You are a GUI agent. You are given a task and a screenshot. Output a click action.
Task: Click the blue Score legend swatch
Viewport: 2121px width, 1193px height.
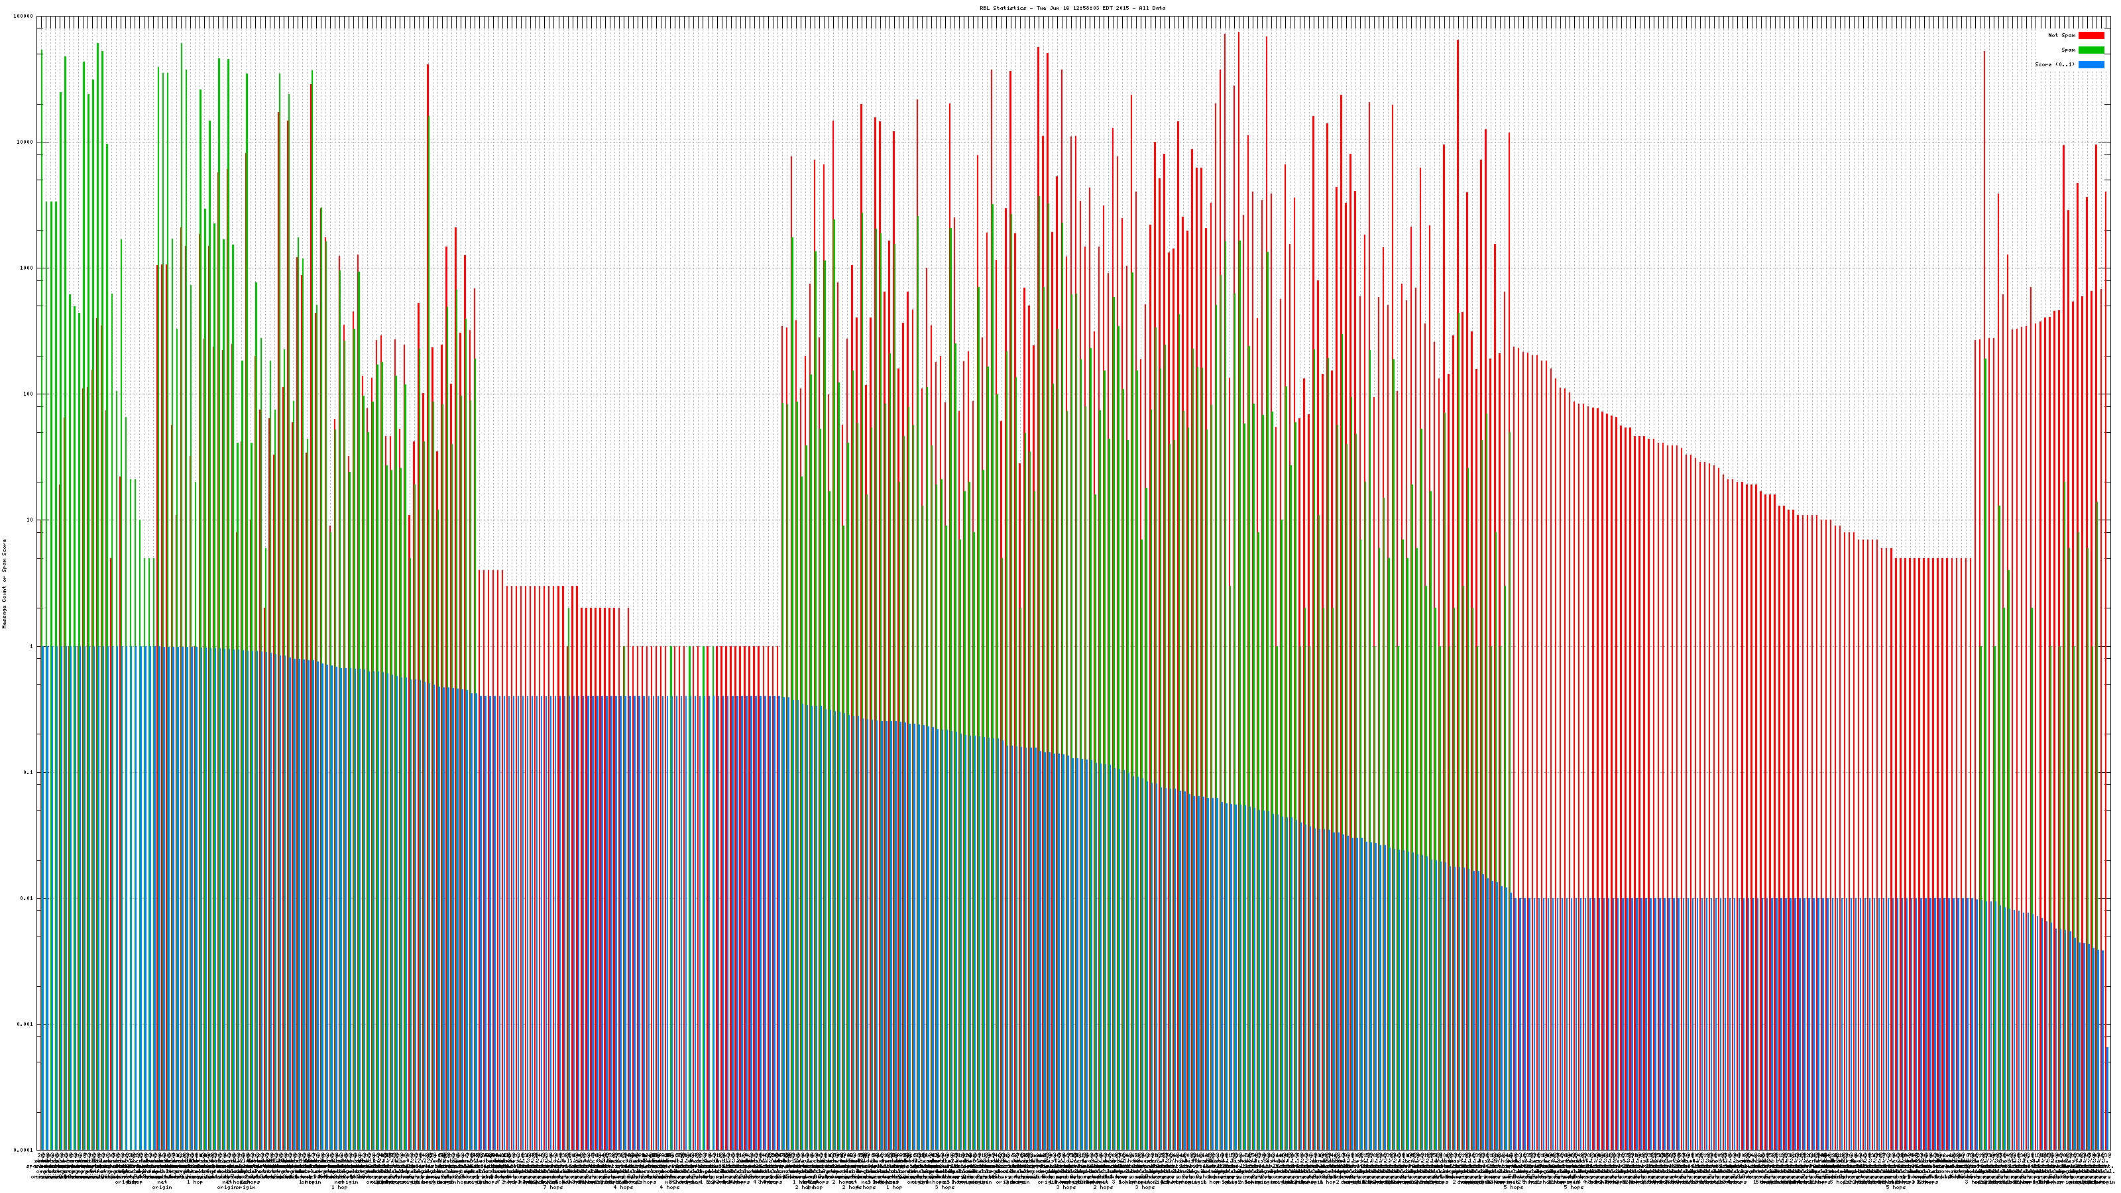pos(2091,64)
